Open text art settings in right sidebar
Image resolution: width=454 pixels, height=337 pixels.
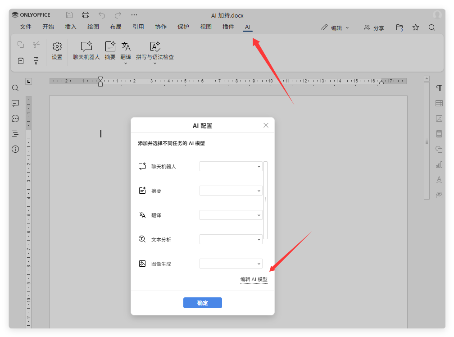(x=439, y=180)
